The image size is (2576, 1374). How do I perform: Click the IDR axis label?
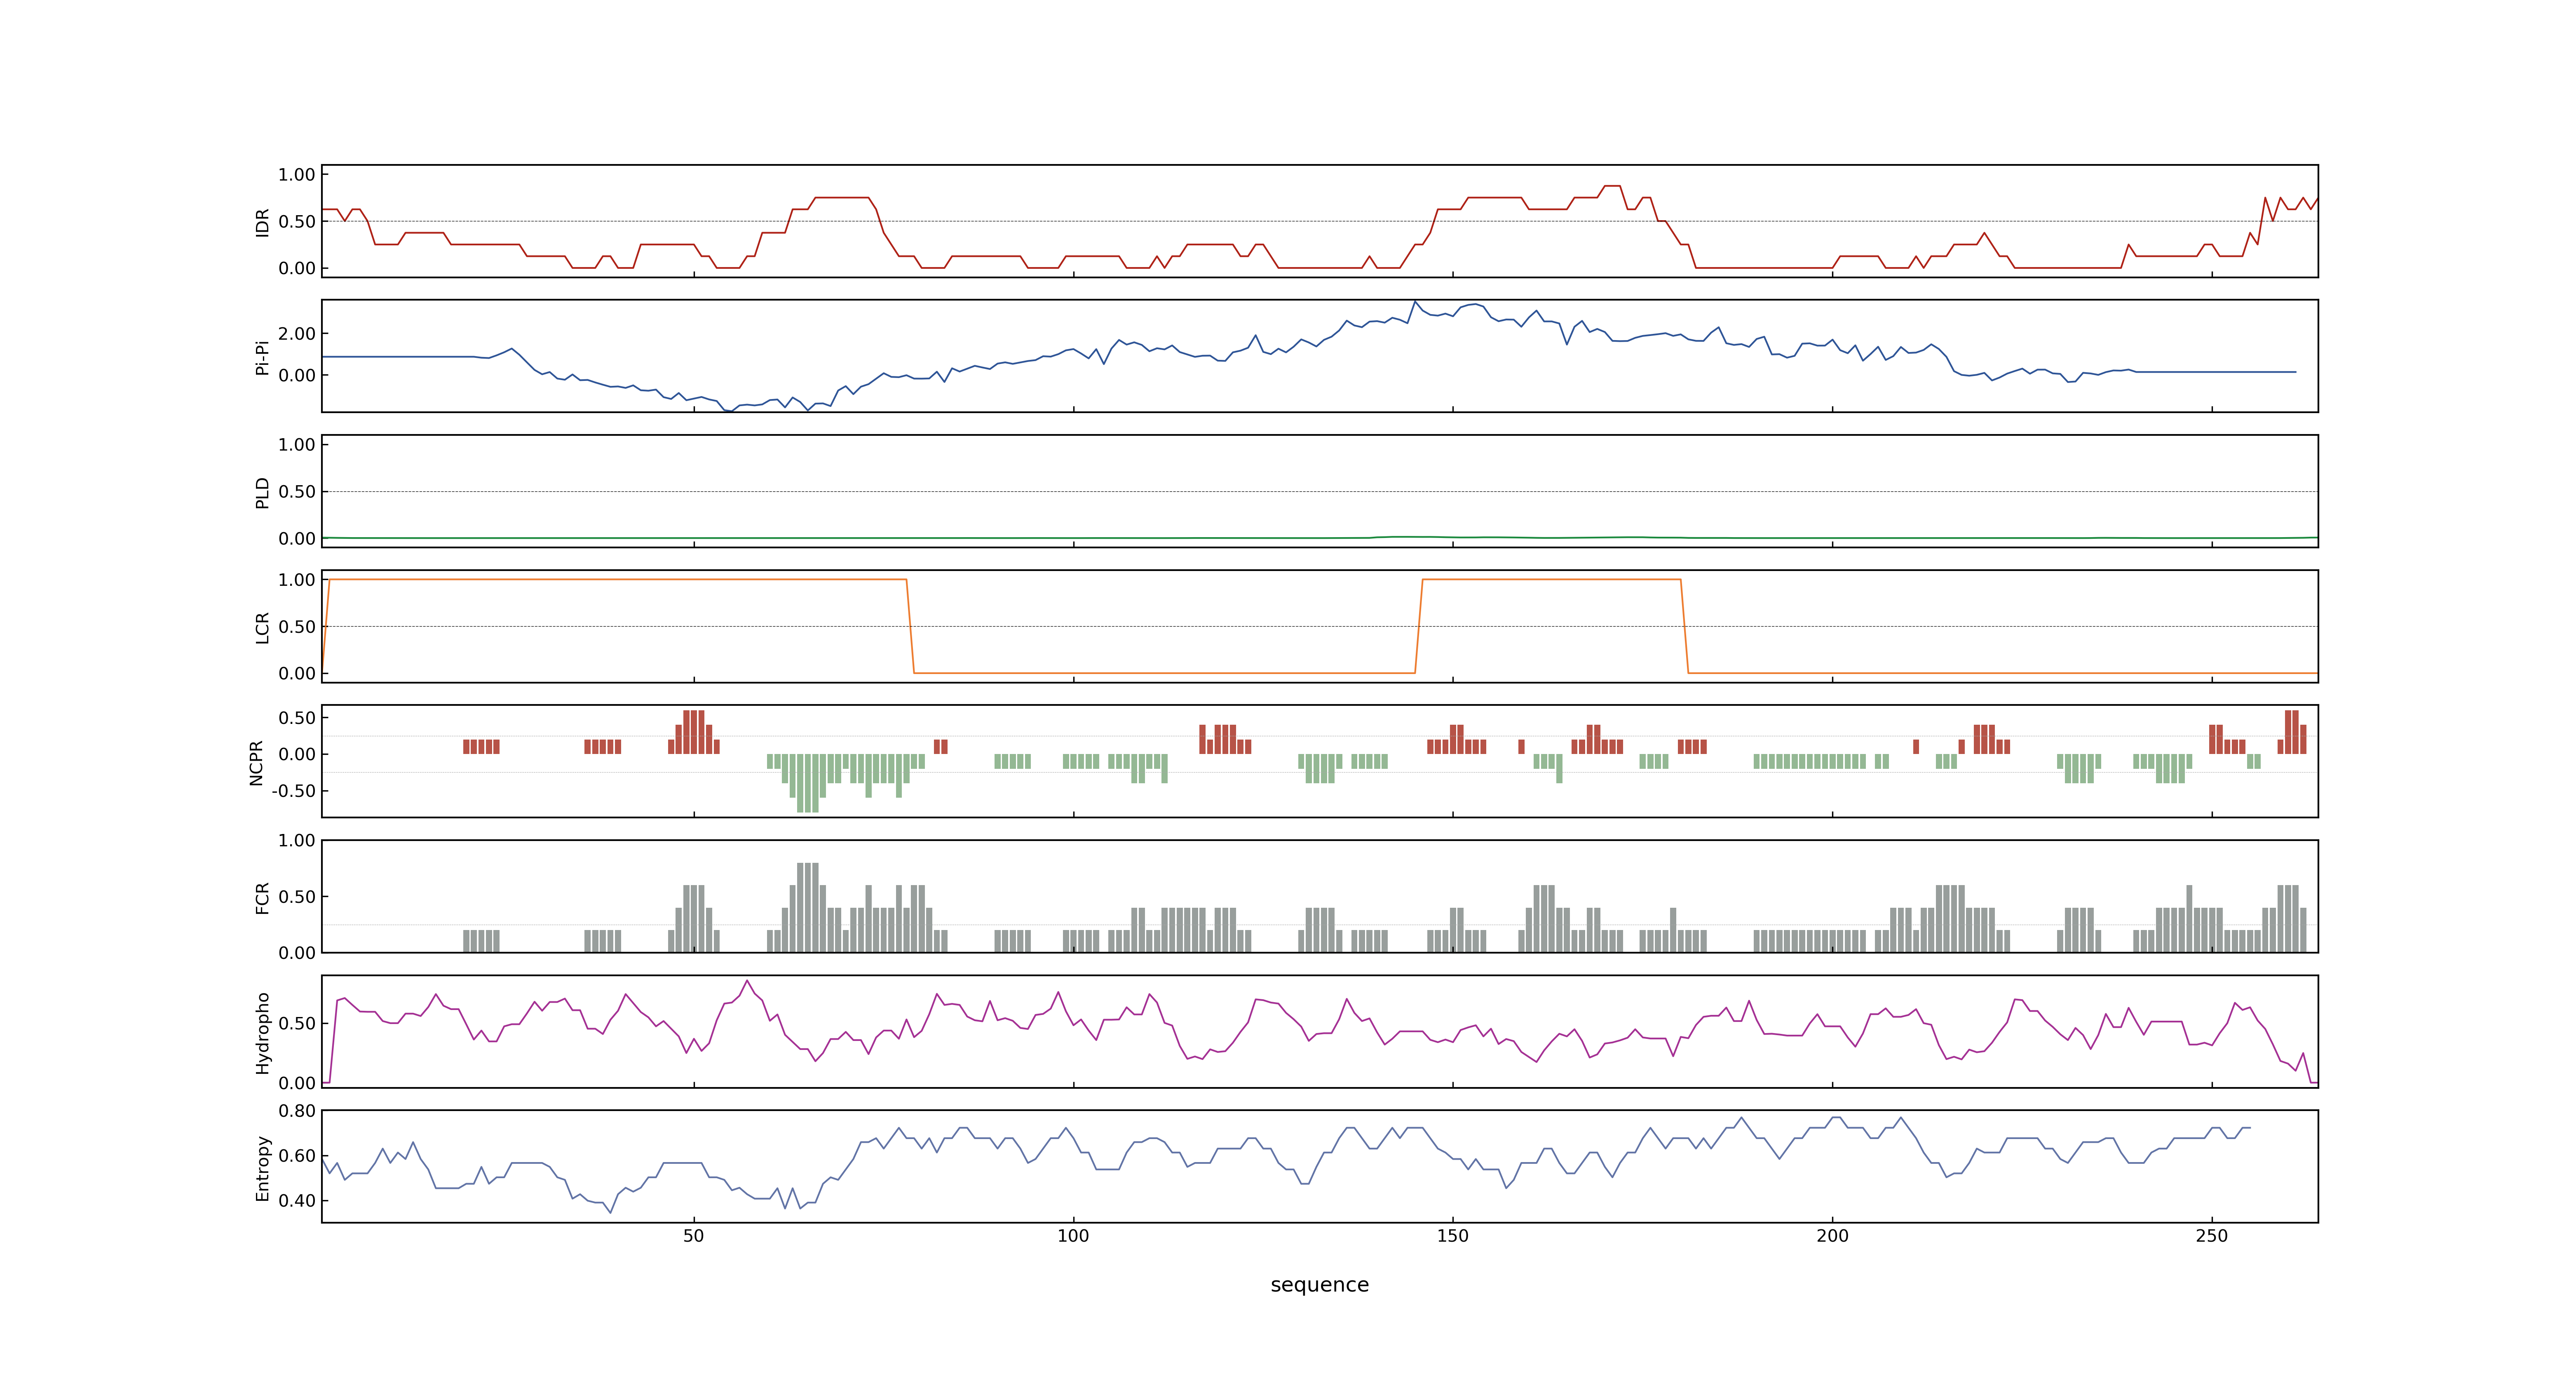(x=263, y=222)
